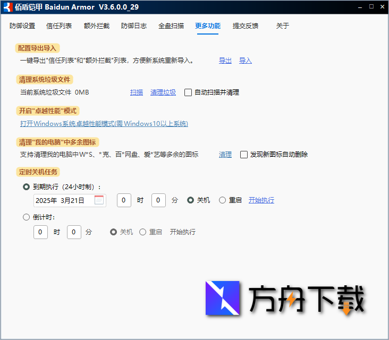This screenshot has width=389, height=340.
Task: Switch to the 全盘扫描 tab
Action: (171, 26)
